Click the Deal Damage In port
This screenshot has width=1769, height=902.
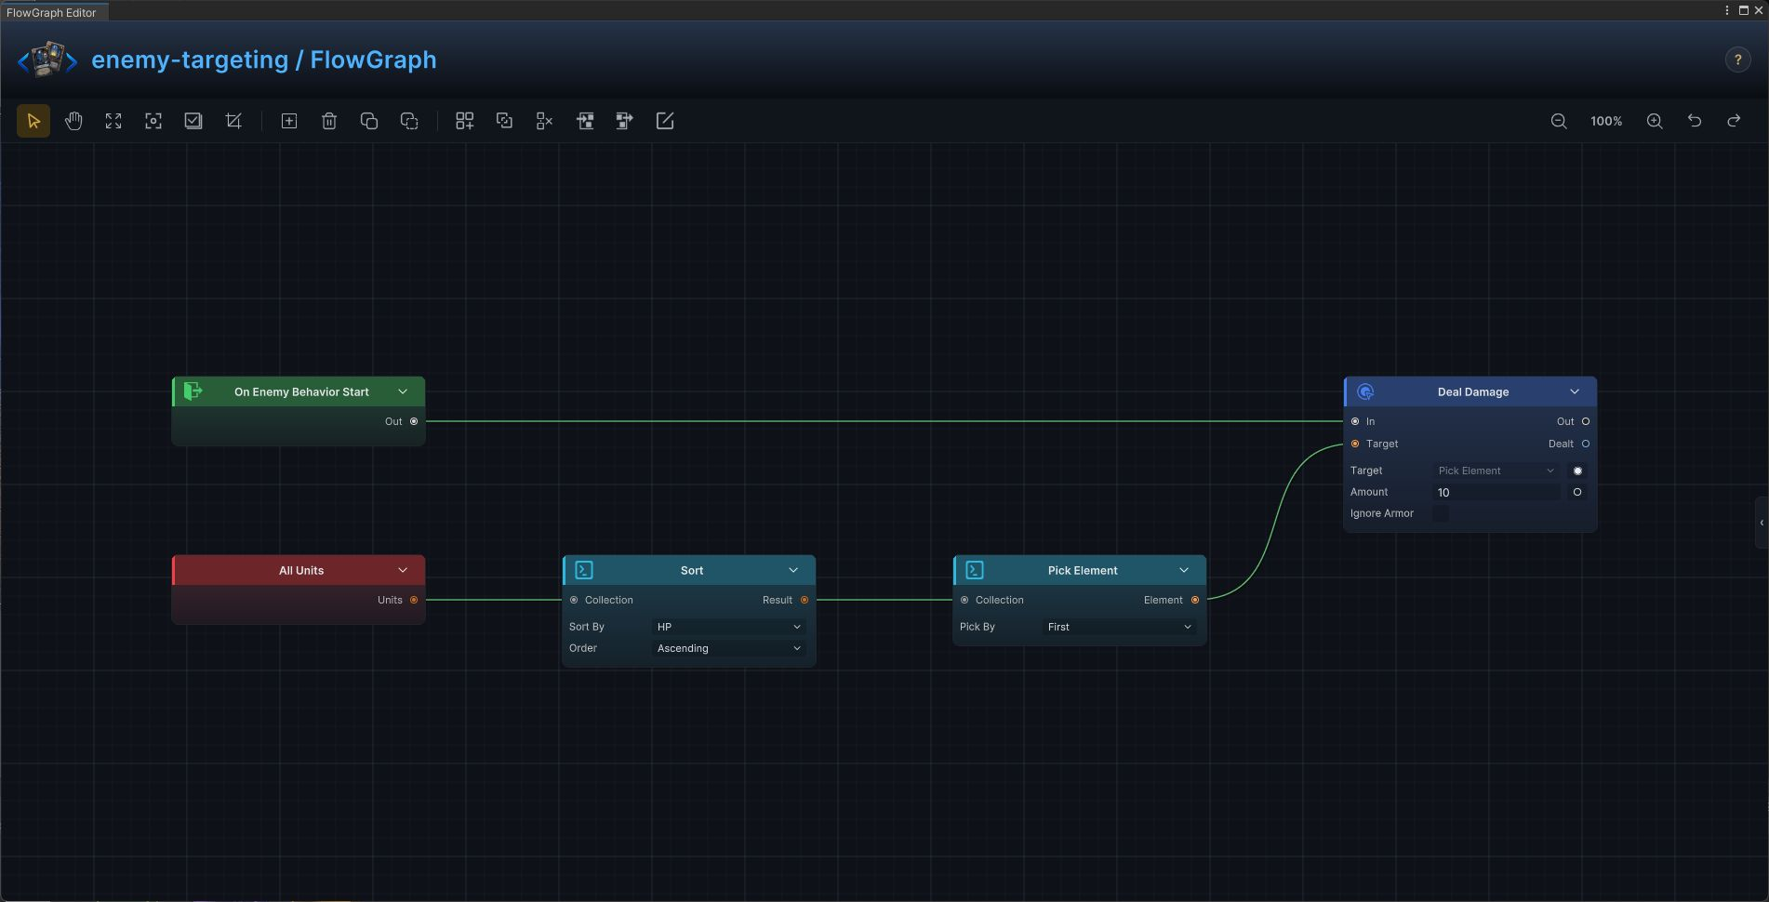point(1355,421)
